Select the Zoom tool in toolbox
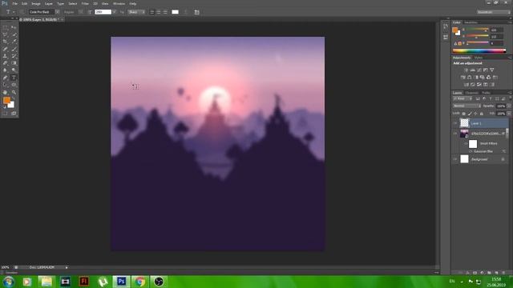The width and height of the screenshot is (513, 288). 14,93
